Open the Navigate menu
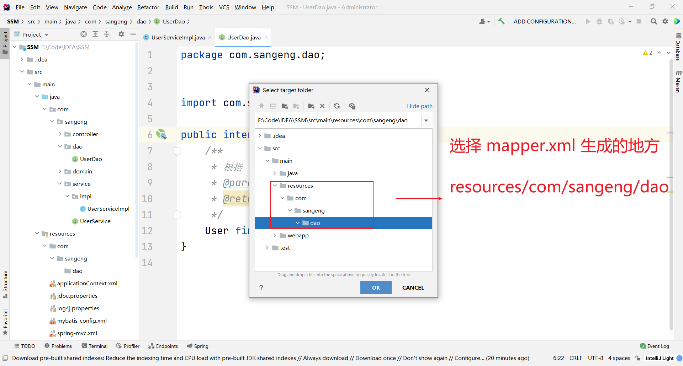 (x=75, y=7)
